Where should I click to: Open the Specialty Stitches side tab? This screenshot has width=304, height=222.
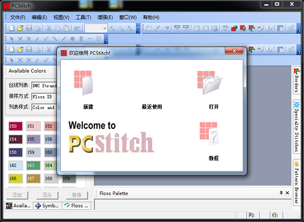click(x=296, y=127)
